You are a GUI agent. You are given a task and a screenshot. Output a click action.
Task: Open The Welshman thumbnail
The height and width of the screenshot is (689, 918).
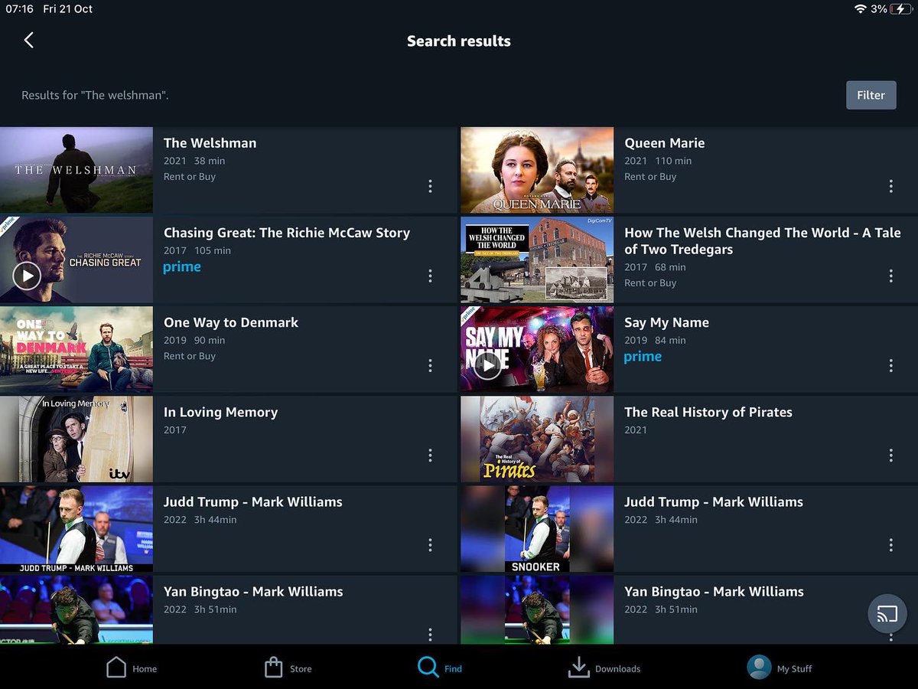[76, 170]
